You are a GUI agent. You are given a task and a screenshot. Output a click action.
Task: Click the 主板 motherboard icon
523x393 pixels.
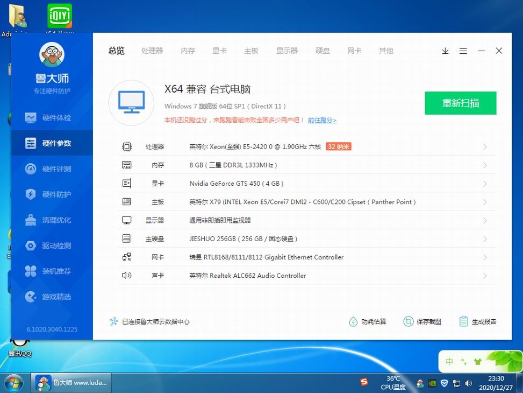[127, 202]
